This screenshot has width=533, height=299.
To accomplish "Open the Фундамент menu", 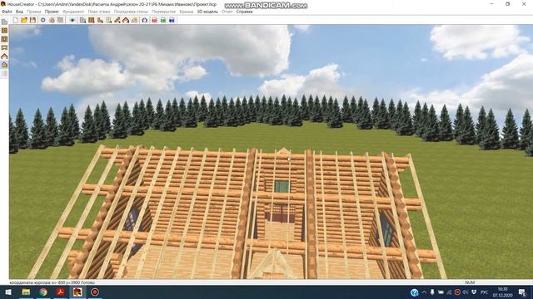I will (73, 12).
